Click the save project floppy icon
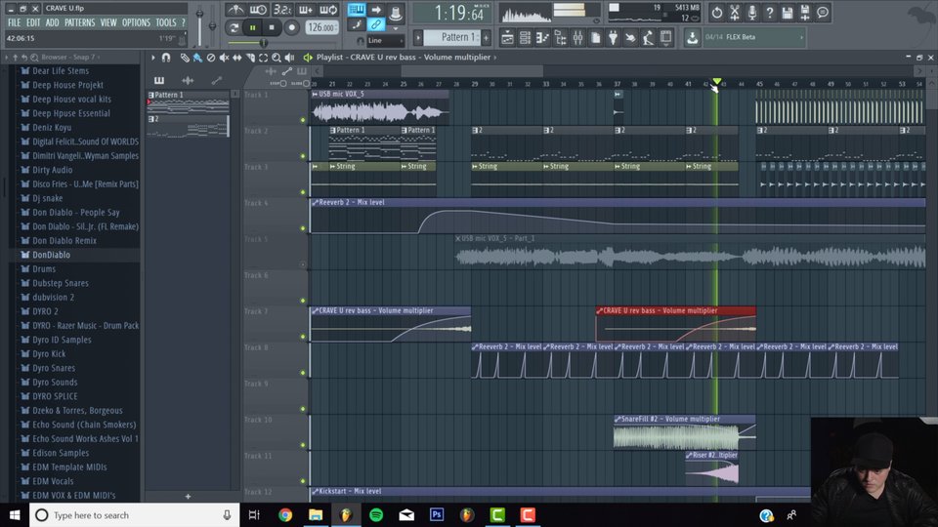This screenshot has height=527, width=938. pyautogui.click(x=788, y=12)
